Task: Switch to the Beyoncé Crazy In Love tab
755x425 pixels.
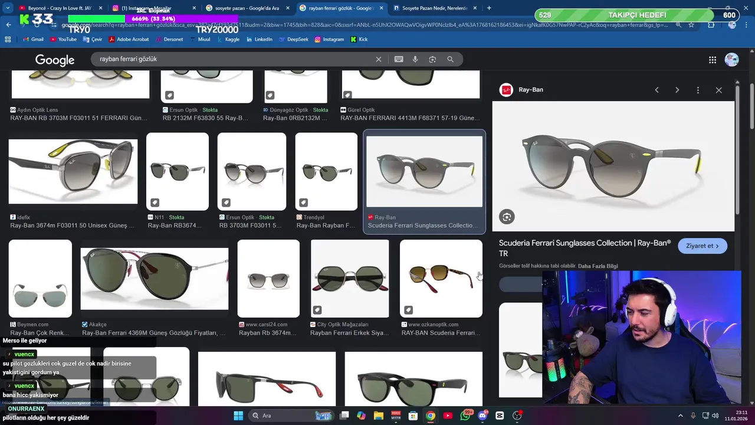Action: point(61,8)
